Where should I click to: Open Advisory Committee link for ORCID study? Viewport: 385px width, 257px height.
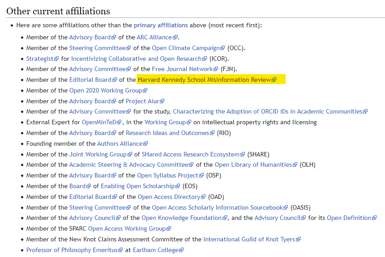click(x=100, y=112)
